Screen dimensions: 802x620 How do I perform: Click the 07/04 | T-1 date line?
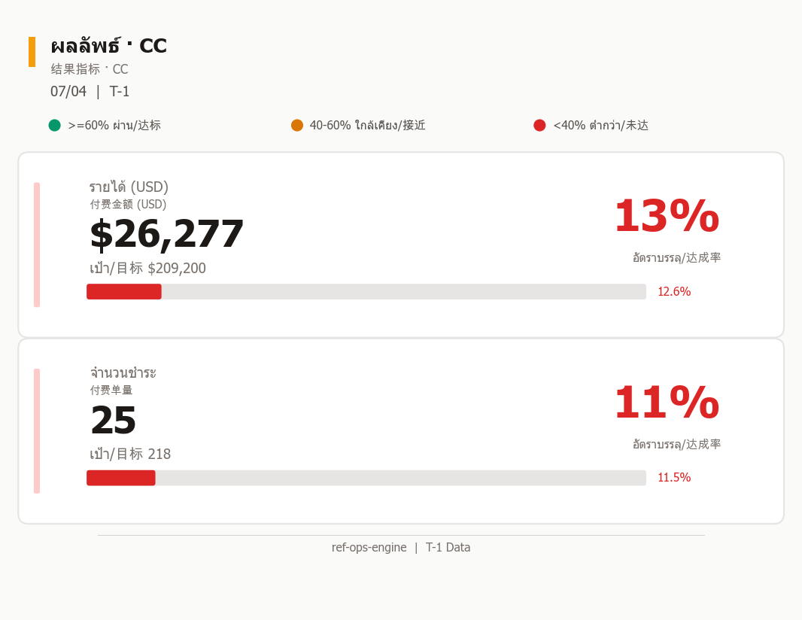pos(90,92)
